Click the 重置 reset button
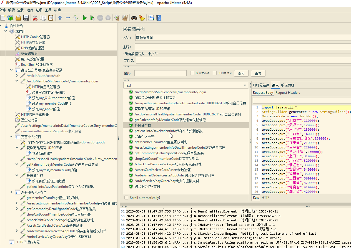 [x=258, y=74]
